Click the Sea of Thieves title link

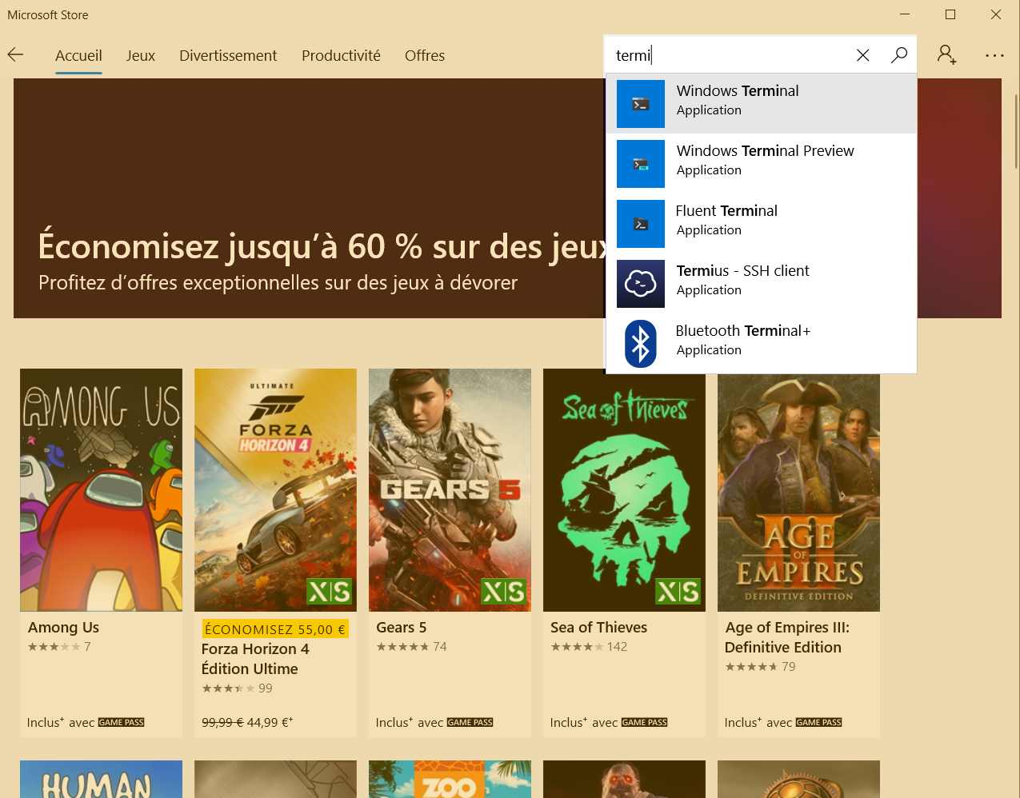(598, 628)
